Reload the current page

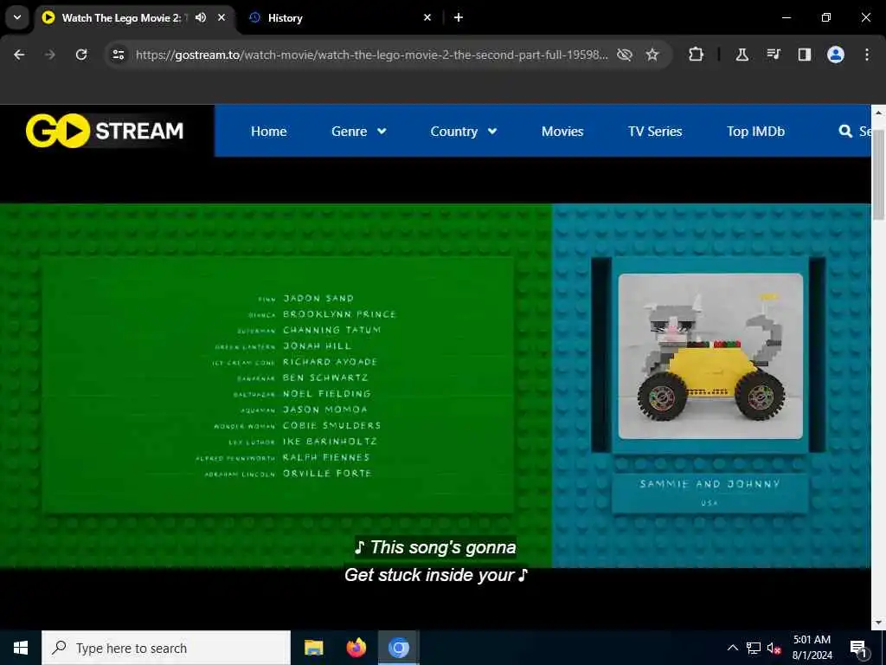click(81, 55)
